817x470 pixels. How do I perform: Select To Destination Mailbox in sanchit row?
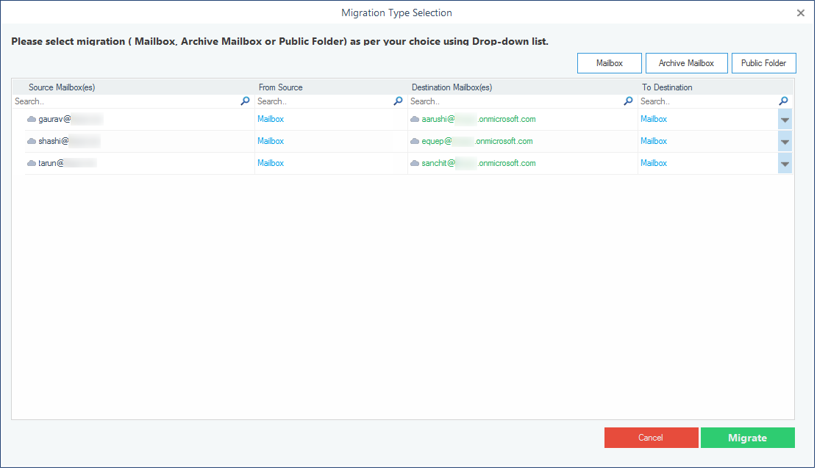tap(654, 163)
